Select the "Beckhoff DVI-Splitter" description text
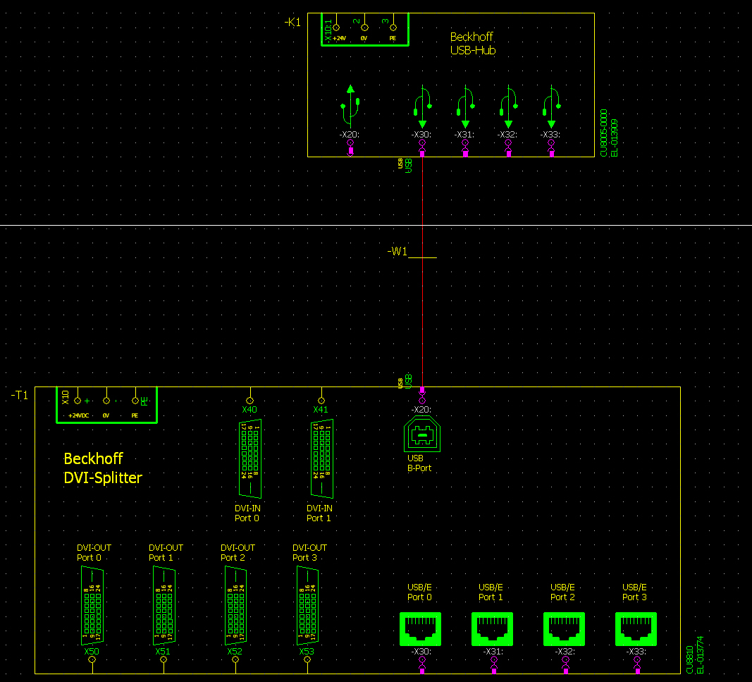The height and width of the screenshot is (682, 752). pyautogui.click(x=103, y=468)
